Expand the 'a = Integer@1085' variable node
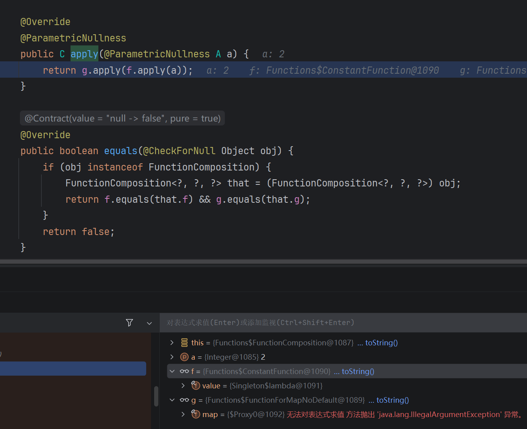This screenshot has width=527, height=429. tap(172, 357)
